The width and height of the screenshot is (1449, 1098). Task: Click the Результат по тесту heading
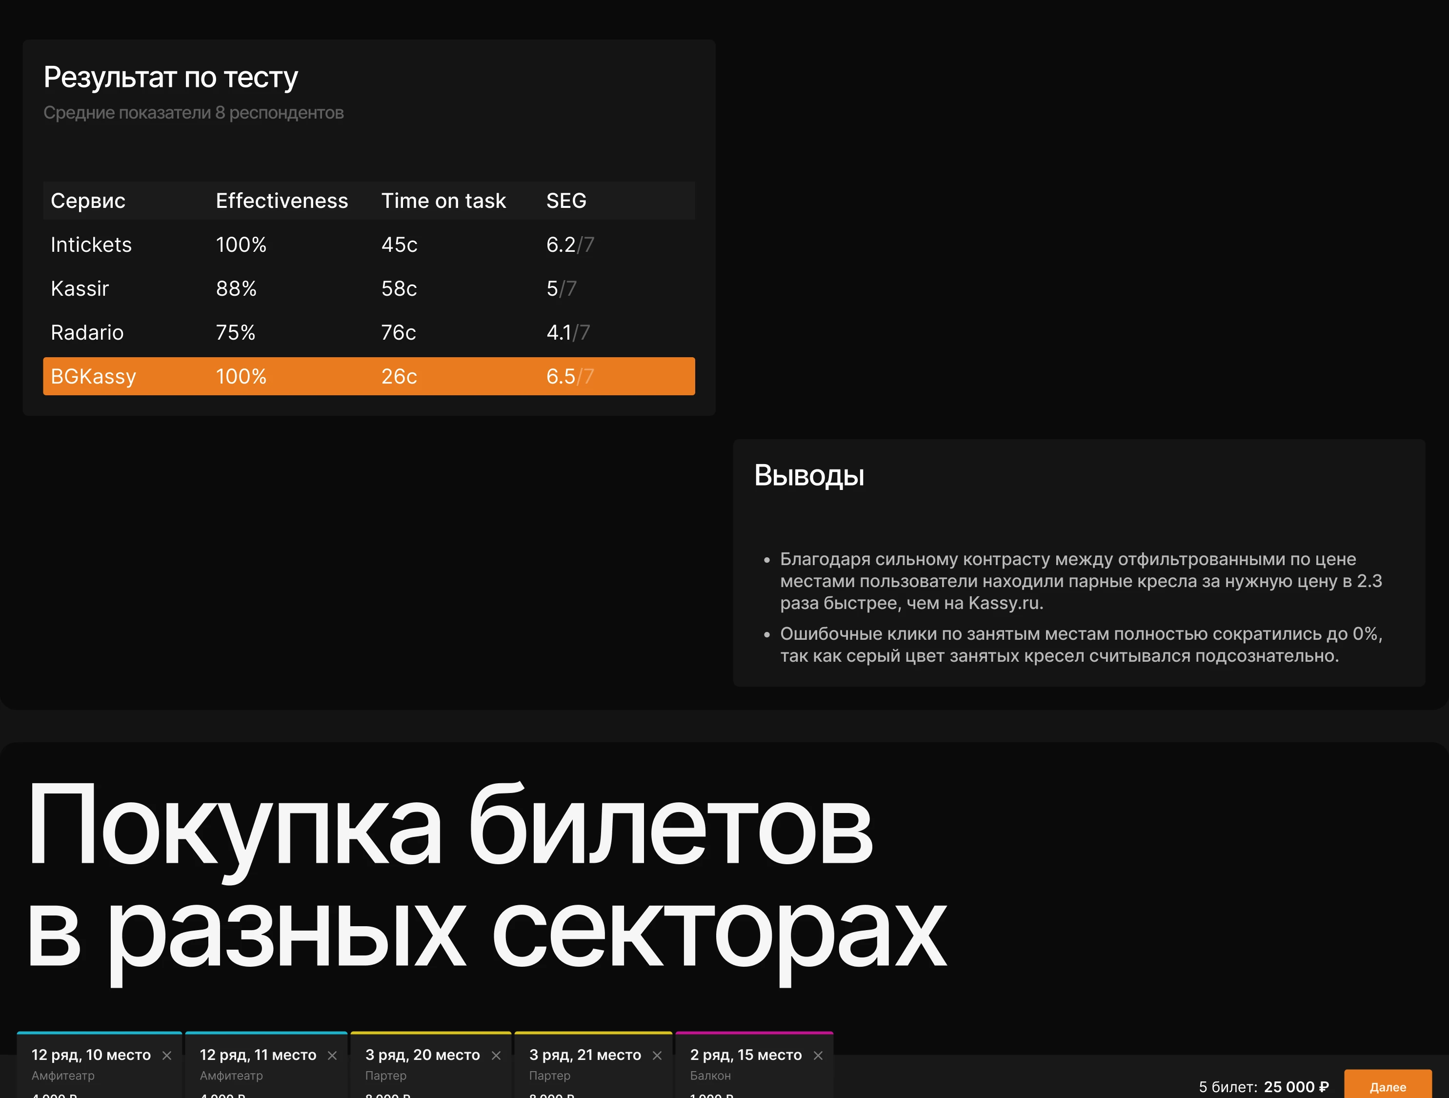170,78
